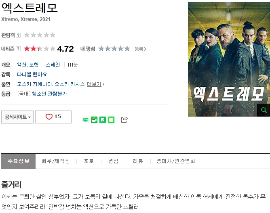Open the 공식사이트 dropdown
Screen dimensions: 270x213
click(17, 117)
